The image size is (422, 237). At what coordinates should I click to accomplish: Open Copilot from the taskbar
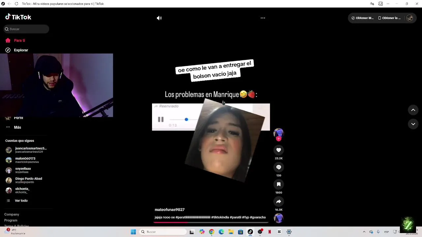(x=202, y=232)
